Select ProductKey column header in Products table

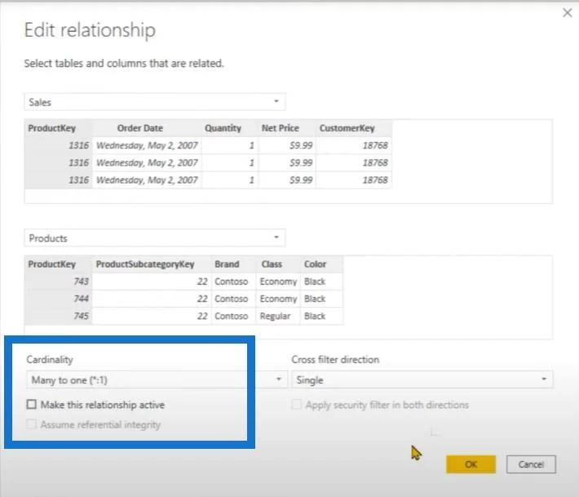point(59,264)
